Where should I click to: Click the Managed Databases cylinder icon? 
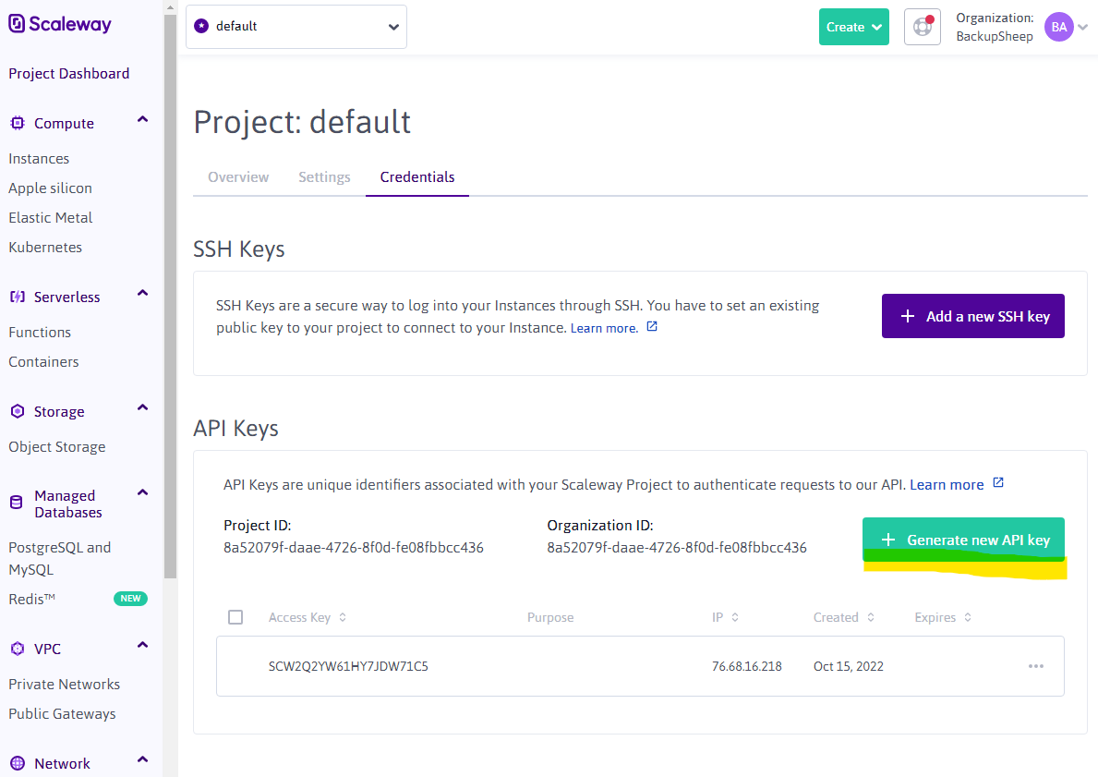click(x=16, y=503)
